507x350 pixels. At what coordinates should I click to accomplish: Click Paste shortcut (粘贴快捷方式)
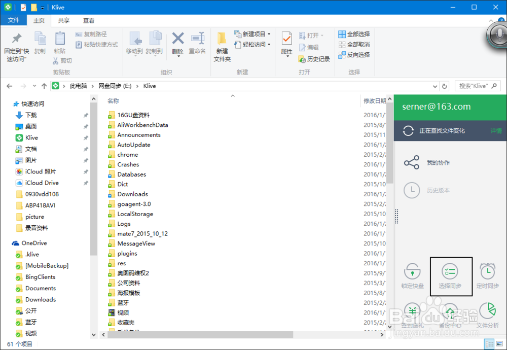click(97, 45)
